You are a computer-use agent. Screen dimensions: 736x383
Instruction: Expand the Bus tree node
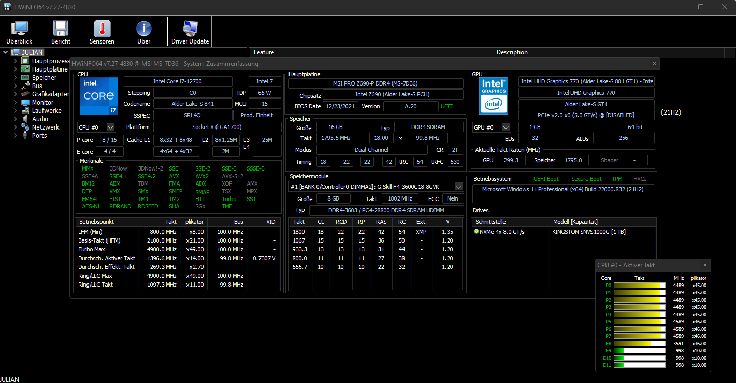point(16,86)
